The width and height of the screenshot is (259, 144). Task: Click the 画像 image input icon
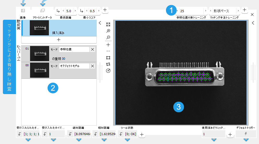(23, 11)
